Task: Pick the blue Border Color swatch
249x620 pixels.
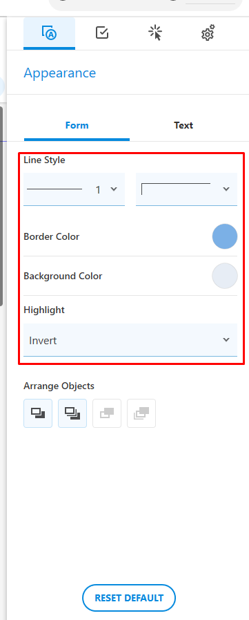Action: click(225, 236)
